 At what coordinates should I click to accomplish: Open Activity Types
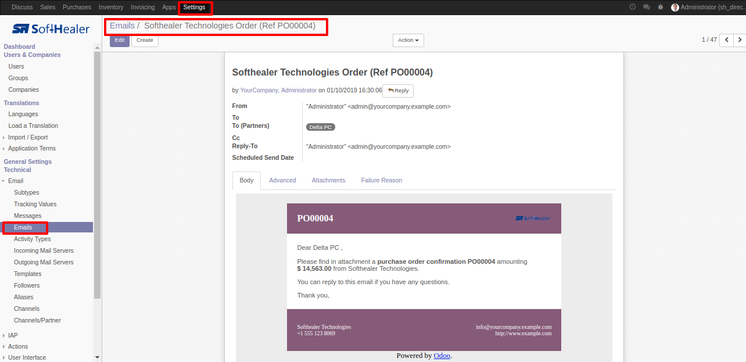33,239
